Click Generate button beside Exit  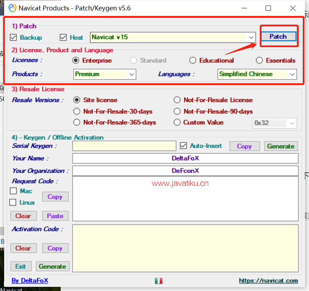53,266
